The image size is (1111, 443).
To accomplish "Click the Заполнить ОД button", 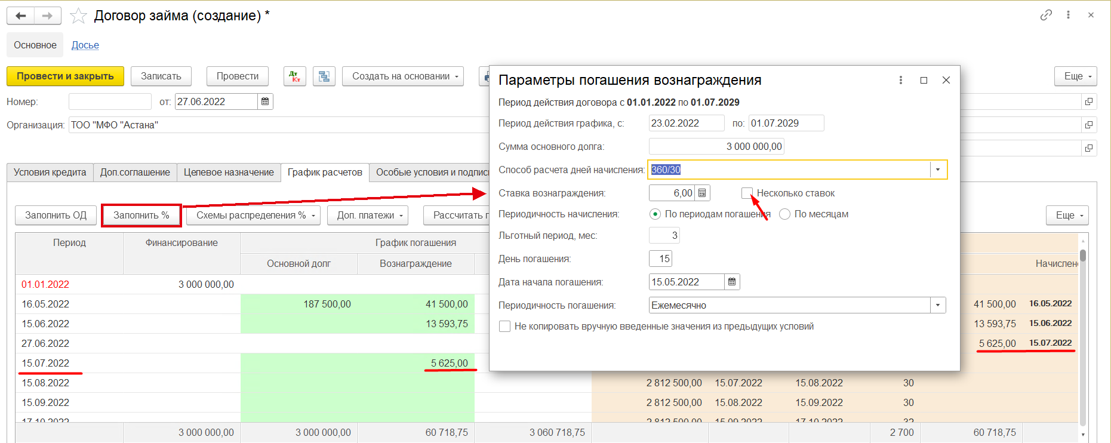I will [56, 215].
